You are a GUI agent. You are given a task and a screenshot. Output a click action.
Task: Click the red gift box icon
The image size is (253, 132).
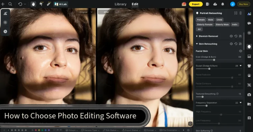[184, 4]
